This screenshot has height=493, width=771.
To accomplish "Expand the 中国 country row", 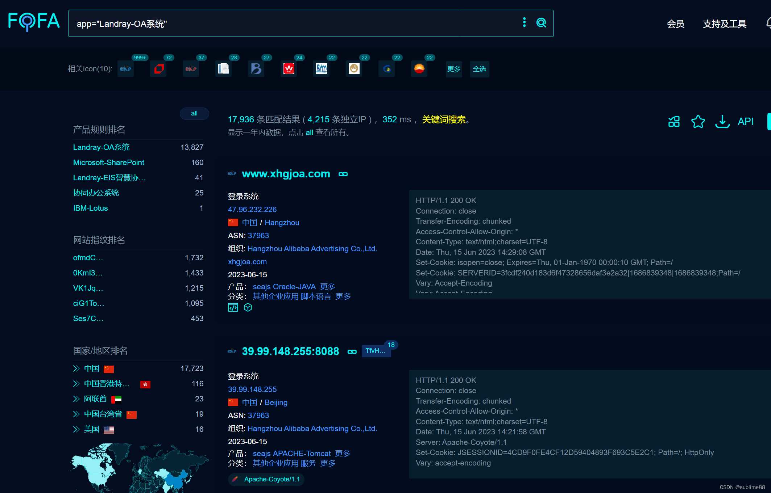I will coord(76,368).
